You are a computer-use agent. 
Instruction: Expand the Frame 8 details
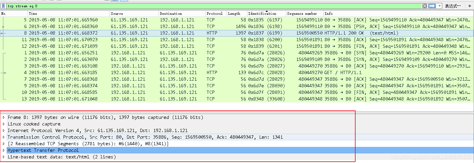pos(4,118)
